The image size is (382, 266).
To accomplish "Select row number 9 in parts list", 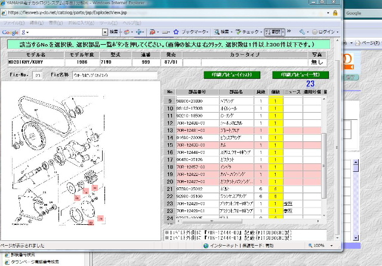I will click(170, 101).
